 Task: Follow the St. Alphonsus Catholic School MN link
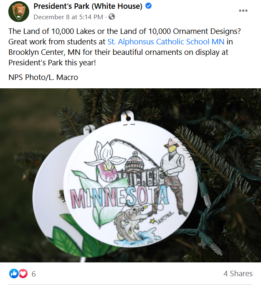point(166,42)
